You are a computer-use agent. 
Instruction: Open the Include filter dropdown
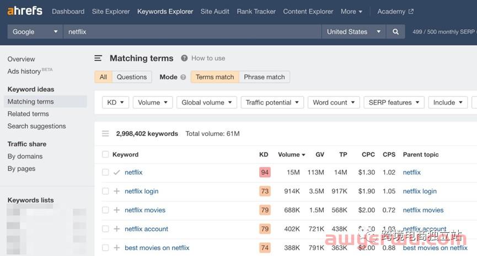[x=448, y=102]
